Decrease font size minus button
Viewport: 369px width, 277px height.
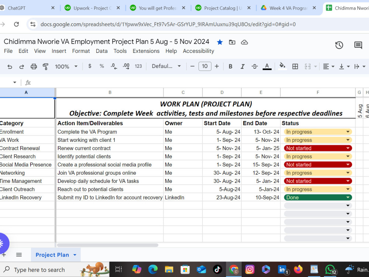coord(192,66)
